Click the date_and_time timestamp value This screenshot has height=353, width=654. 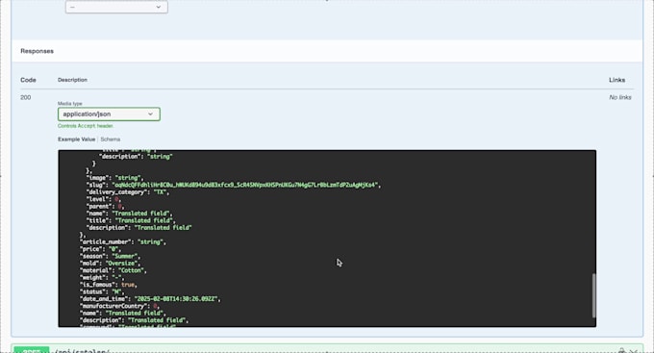pyautogui.click(x=176, y=299)
